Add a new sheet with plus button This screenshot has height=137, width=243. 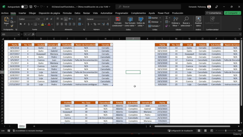point(34,126)
